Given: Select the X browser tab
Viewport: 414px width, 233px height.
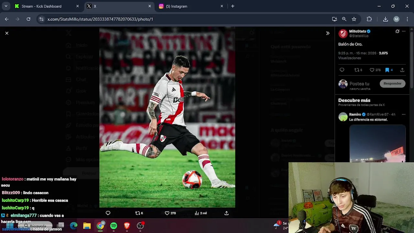Looking at the screenshot, I should coord(119,6).
